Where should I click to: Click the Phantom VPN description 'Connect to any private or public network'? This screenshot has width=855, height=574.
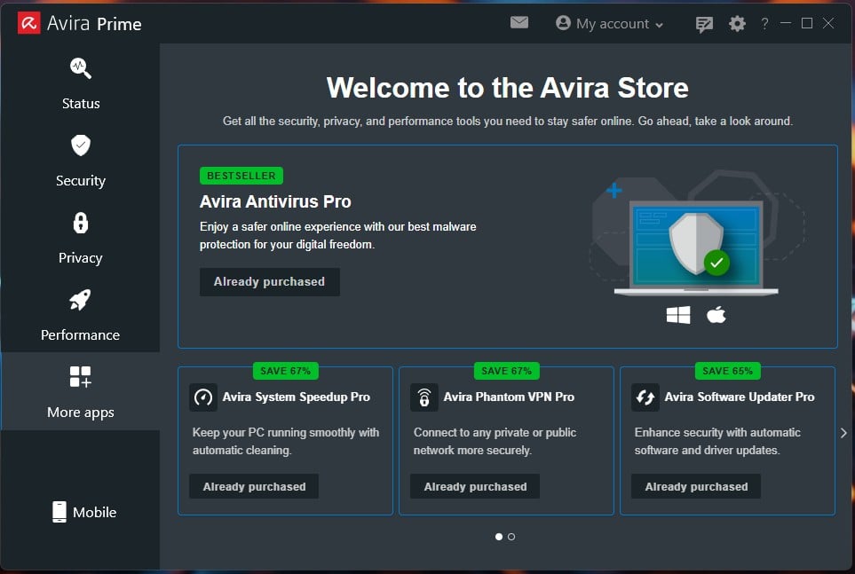click(495, 441)
